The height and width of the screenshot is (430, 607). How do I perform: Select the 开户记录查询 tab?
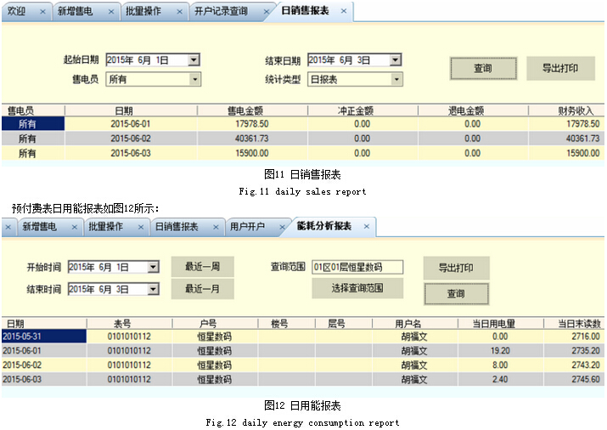click(221, 12)
